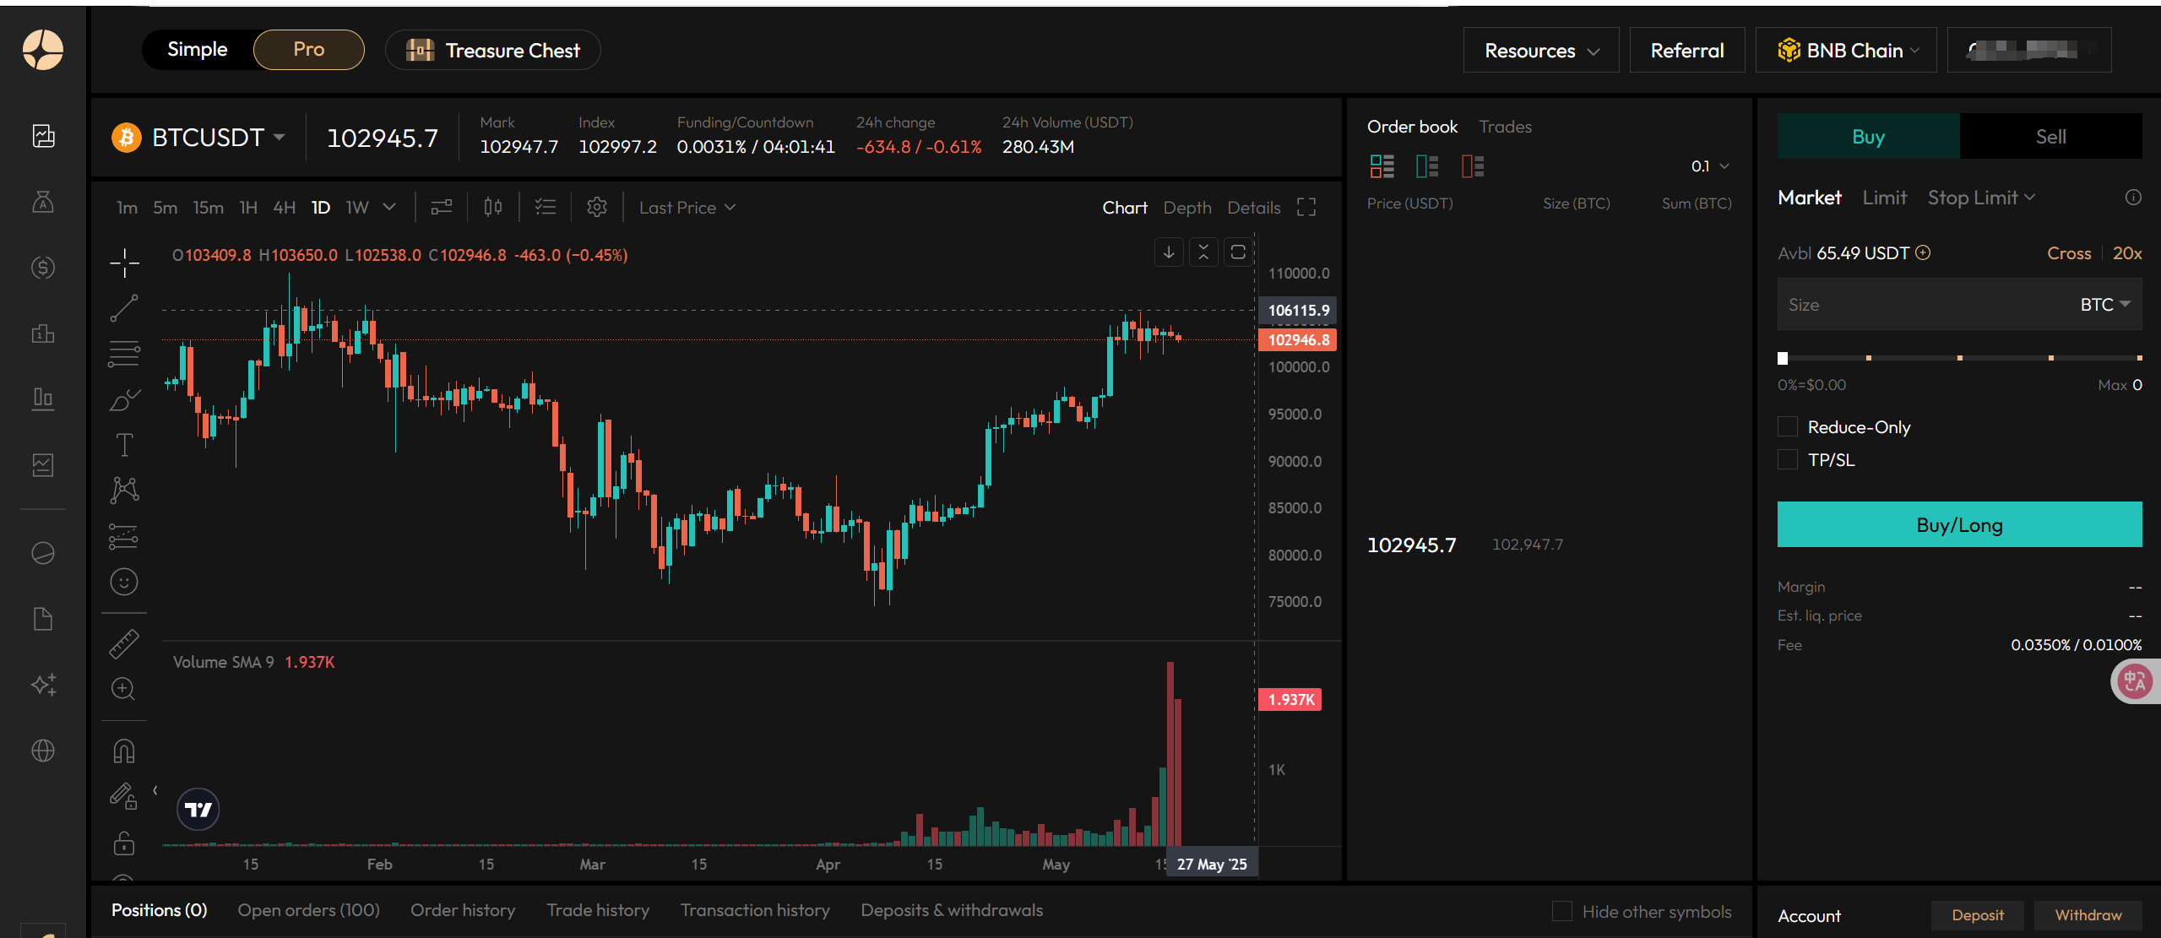Select the text annotation tool
Image resolution: width=2161 pixels, height=938 pixels.
pos(124,445)
